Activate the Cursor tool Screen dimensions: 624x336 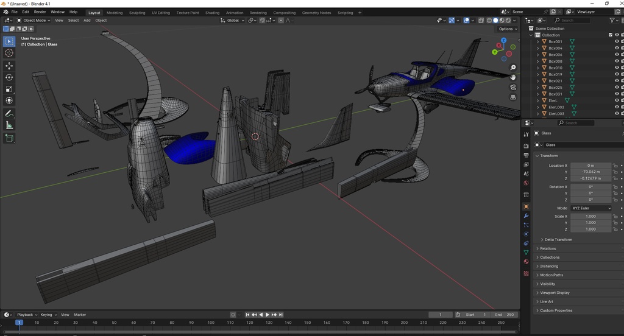(9, 53)
